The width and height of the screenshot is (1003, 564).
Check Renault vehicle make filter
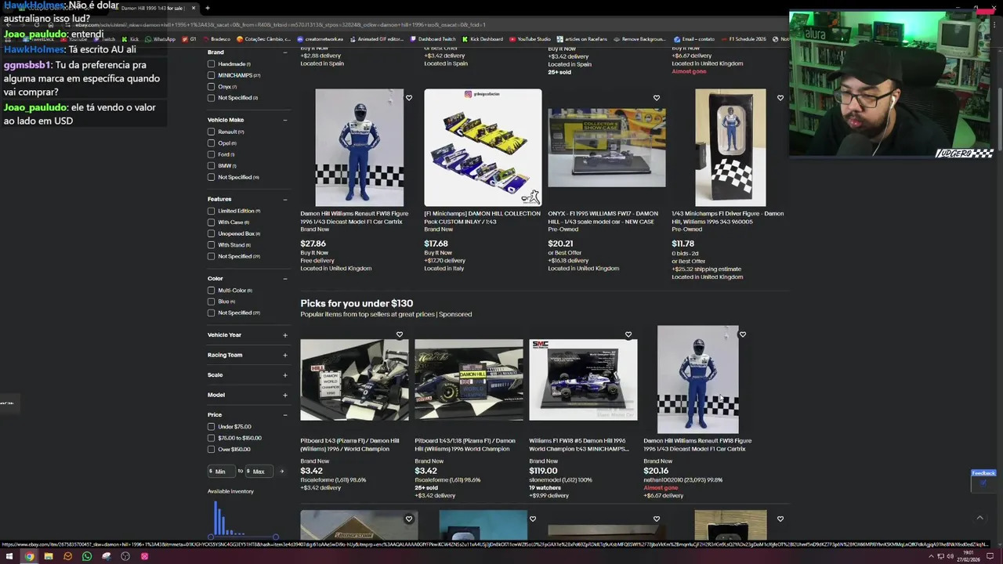coord(211,132)
